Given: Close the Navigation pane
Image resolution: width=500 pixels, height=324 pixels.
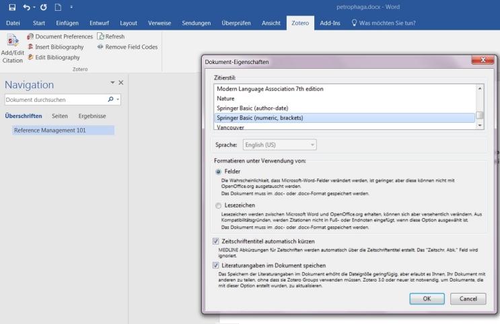Looking at the screenshot, I should click(121, 82).
